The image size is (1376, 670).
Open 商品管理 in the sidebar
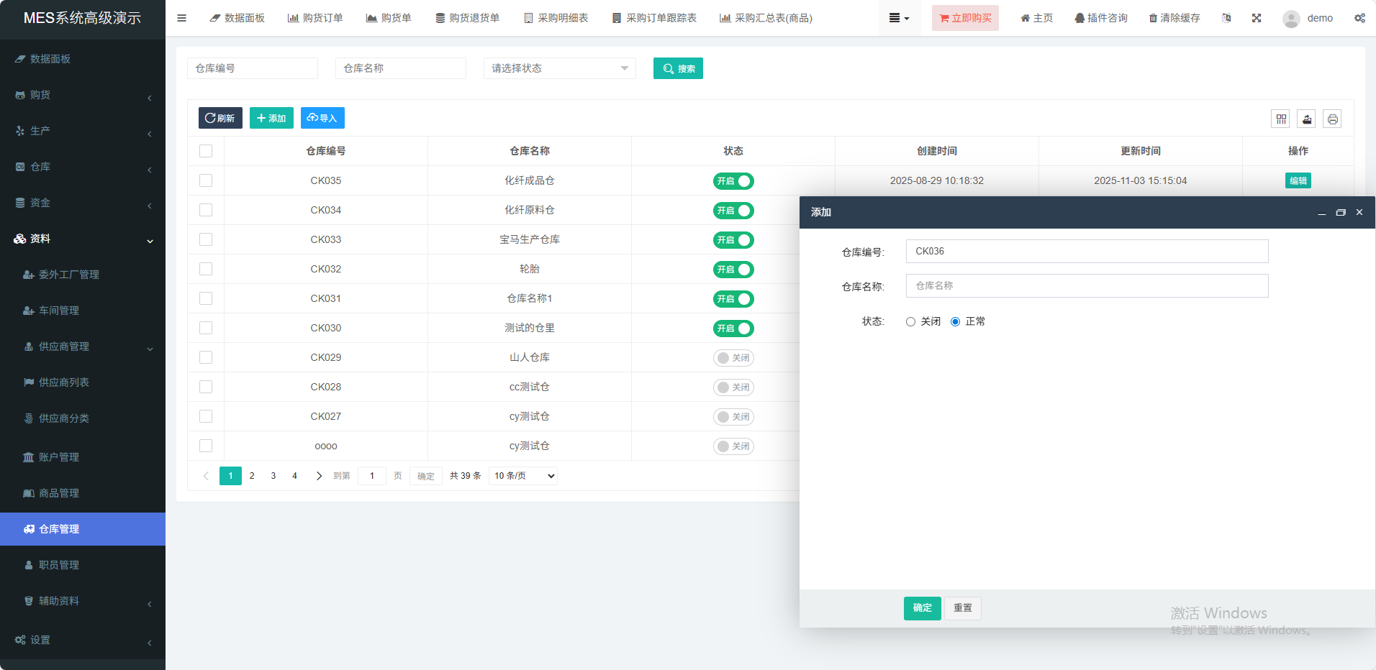59,493
